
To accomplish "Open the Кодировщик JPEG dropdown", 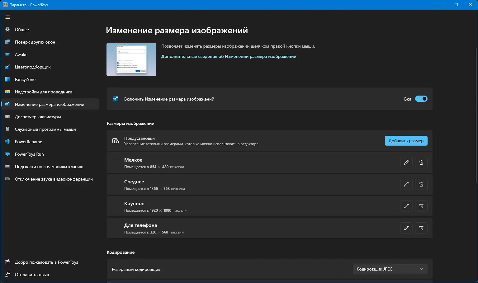I will 390,269.
